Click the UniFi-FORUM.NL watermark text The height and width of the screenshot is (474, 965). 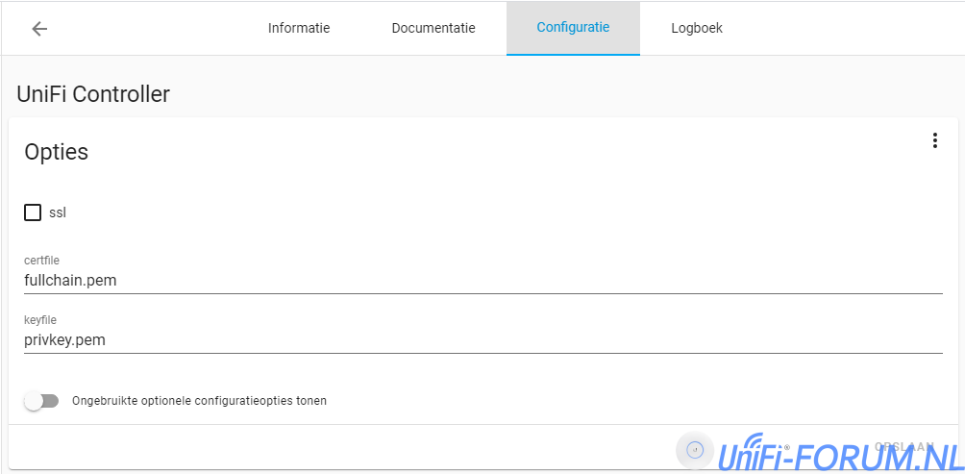click(836, 454)
